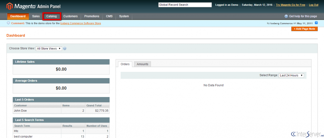Click the help question-mark icon beside Store View
The image size is (324, 138).
point(65,49)
